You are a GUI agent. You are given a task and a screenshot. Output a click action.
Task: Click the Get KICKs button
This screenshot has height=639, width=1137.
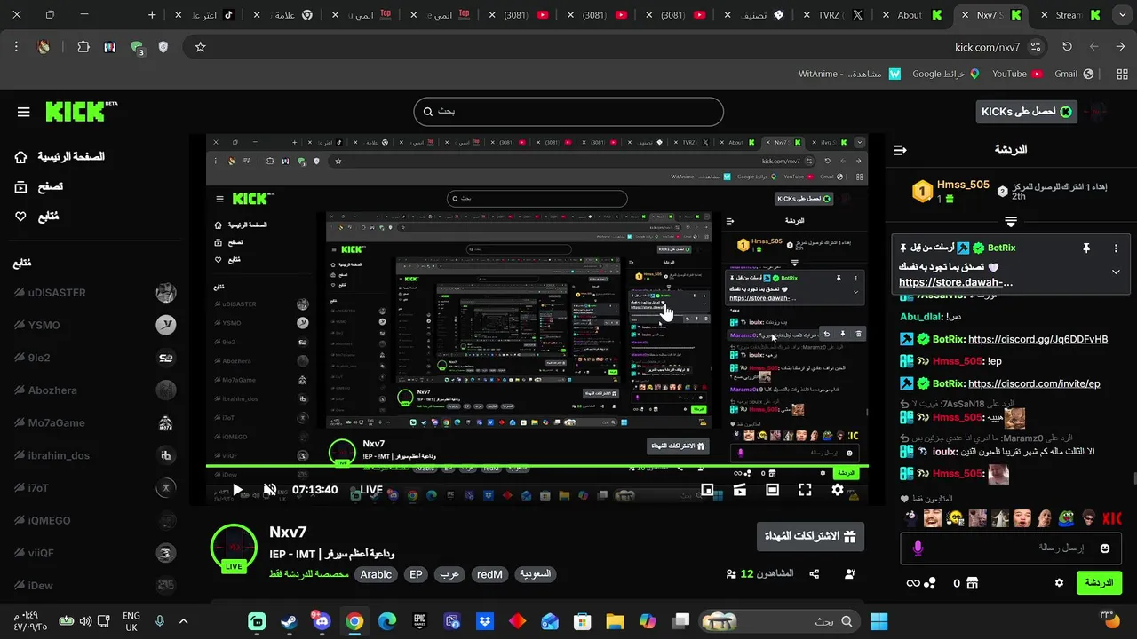(1026, 112)
